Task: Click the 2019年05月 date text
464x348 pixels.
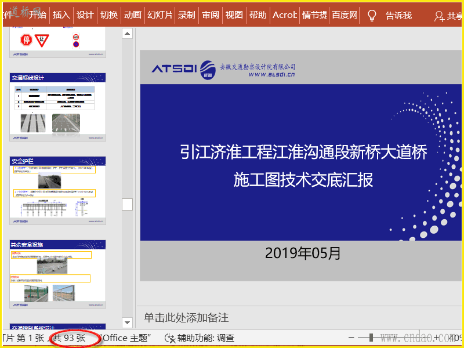Action: (303, 253)
